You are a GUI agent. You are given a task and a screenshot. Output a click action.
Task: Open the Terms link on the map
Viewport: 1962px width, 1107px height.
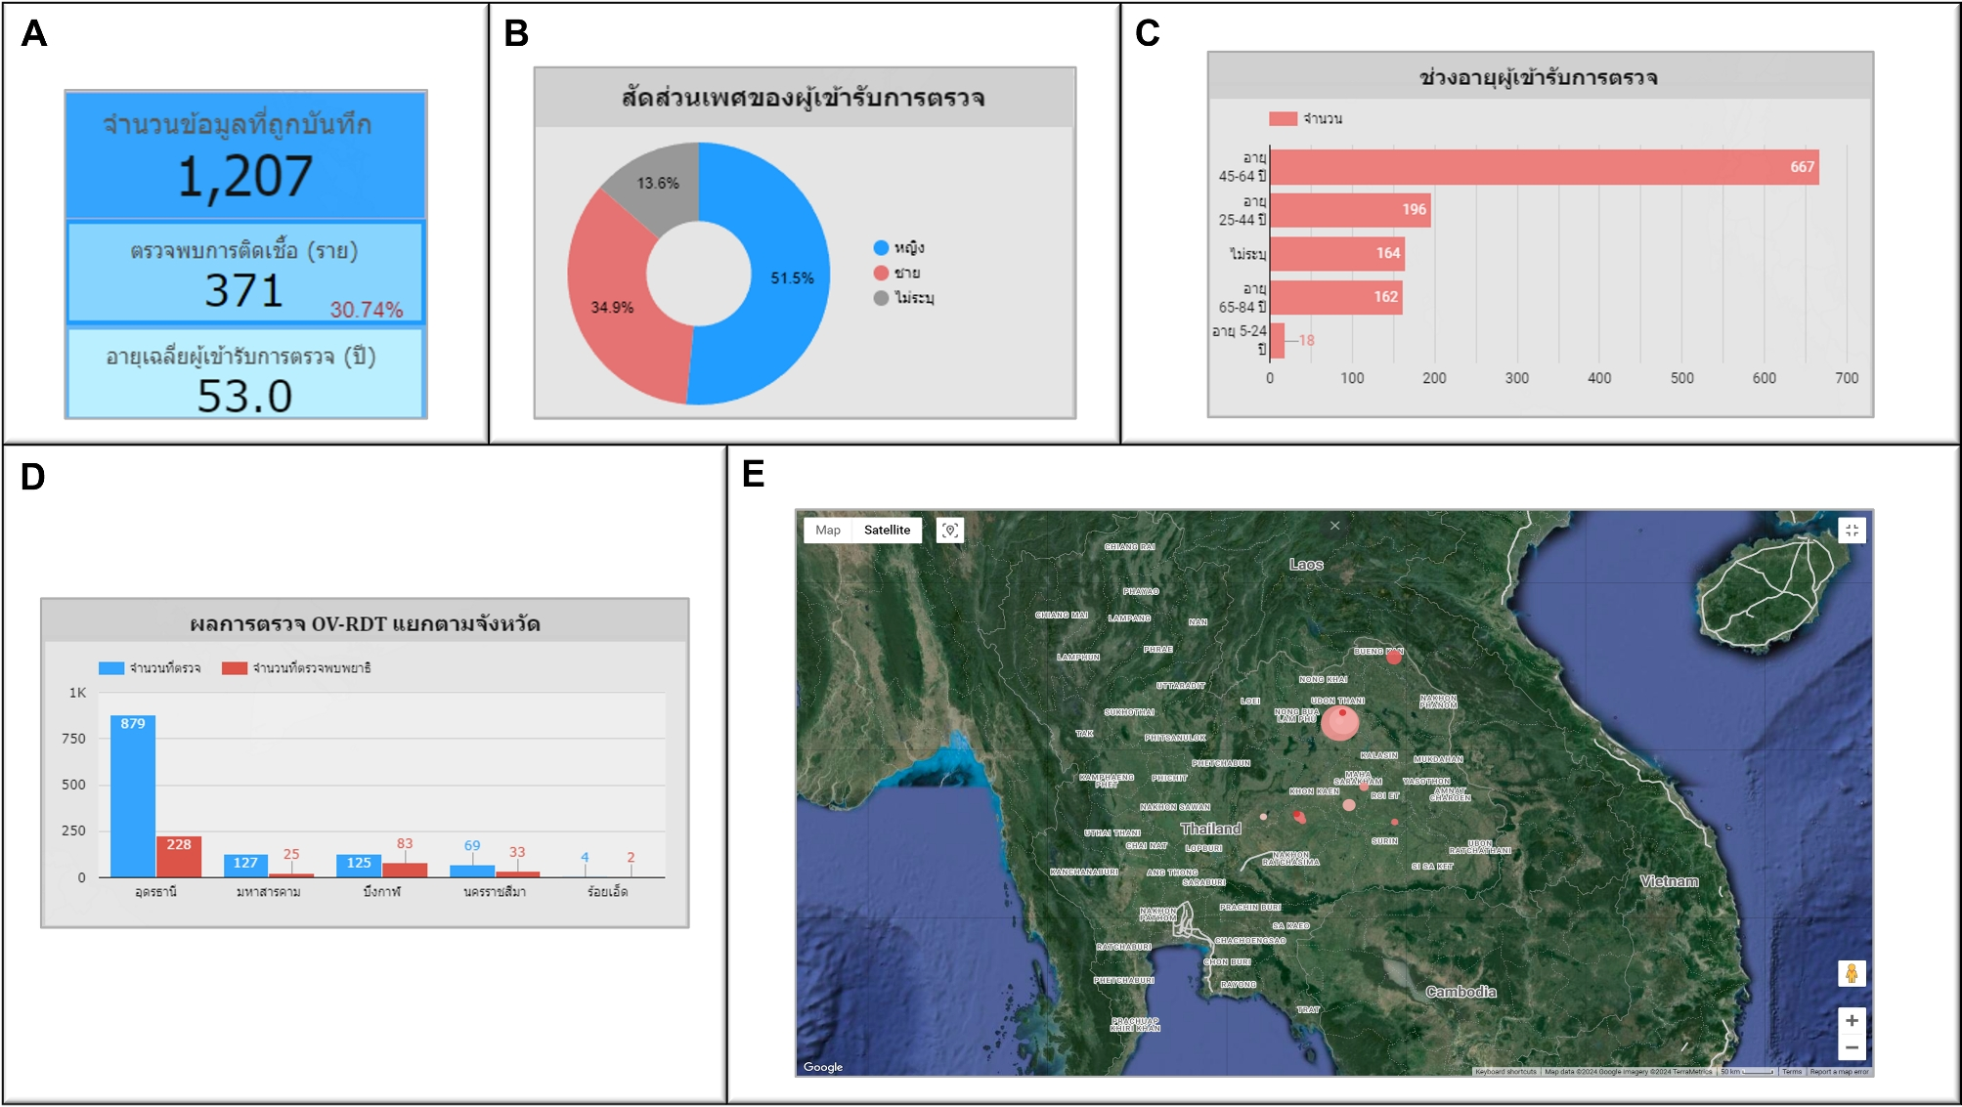(1791, 1072)
